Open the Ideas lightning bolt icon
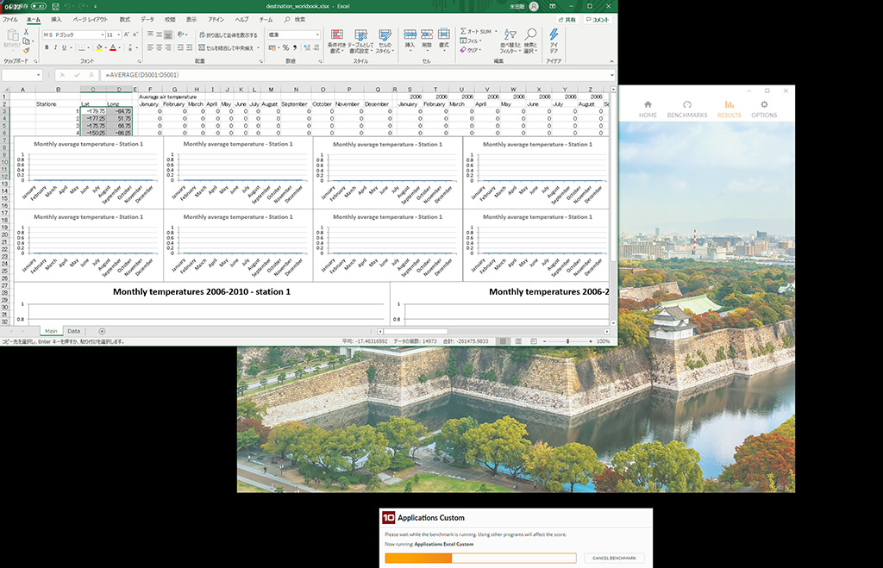Screen dimensions: 883x568 553,35
